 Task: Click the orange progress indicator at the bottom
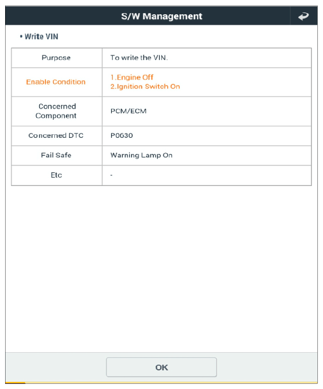pyautogui.click(x=15, y=383)
